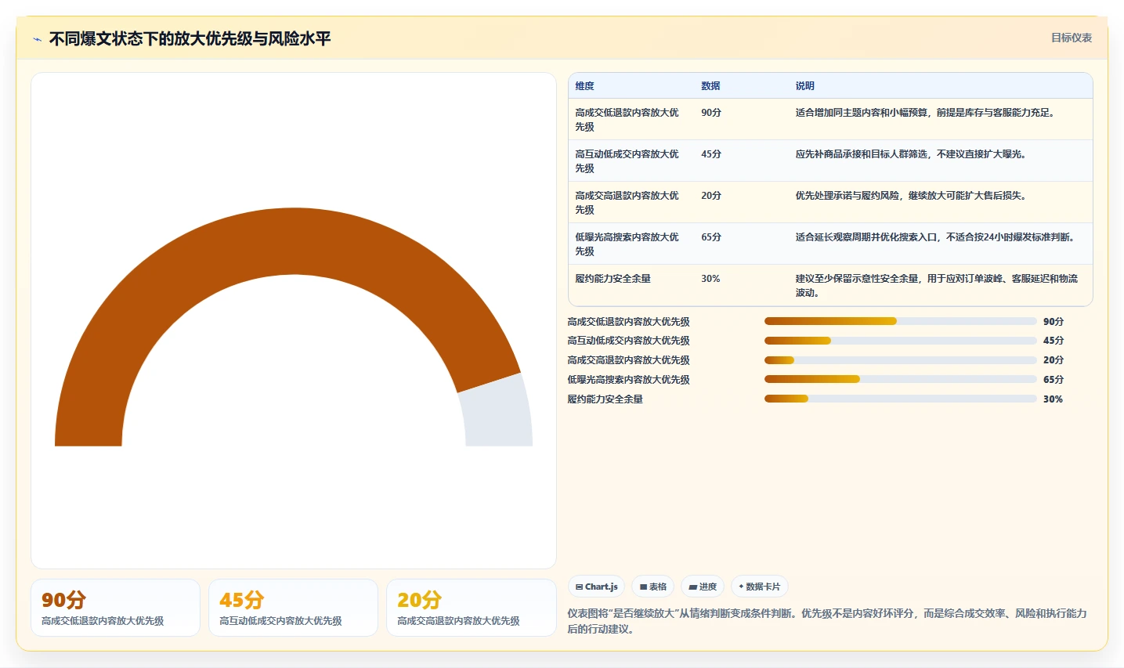
Task: Click table cell 高成交低退款内容放大优先级
Action: (x=627, y=120)
